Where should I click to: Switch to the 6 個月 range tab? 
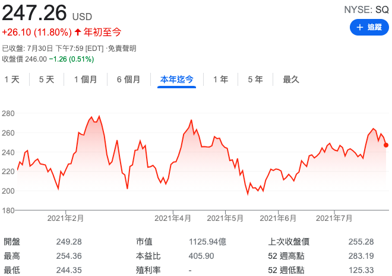click(128, 79)
